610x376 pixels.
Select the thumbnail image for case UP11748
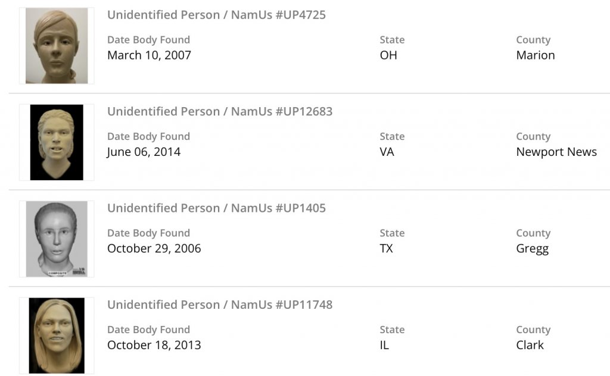coord(57,336)
